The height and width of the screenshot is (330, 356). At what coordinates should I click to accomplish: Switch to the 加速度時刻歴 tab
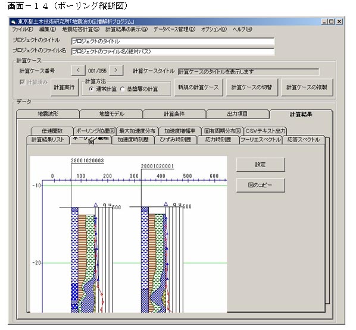tap(133, 140)
